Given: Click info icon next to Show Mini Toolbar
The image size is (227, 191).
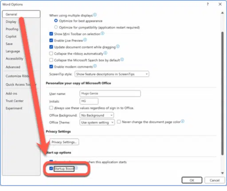Looking at the screenshot, I should pyautogui.click(x=102, y=33).
